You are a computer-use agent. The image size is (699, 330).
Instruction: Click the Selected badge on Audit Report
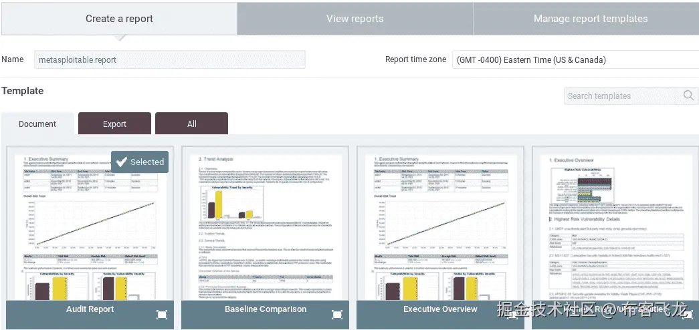pos(140,162)
